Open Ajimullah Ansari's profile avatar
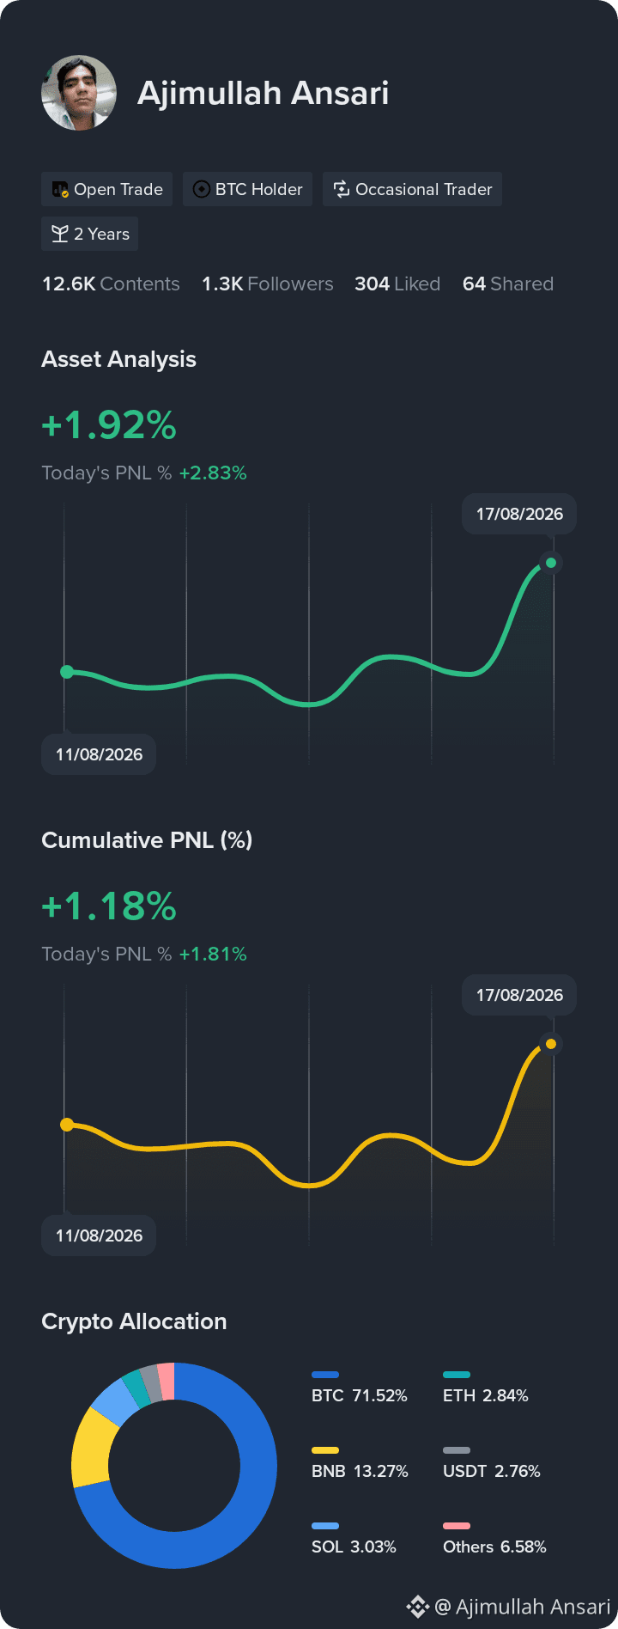618x1629 pixels. pos(79,93)
